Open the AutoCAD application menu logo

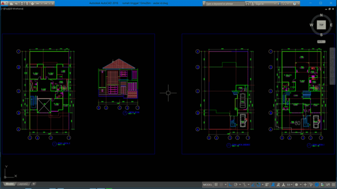coord(3,4)
